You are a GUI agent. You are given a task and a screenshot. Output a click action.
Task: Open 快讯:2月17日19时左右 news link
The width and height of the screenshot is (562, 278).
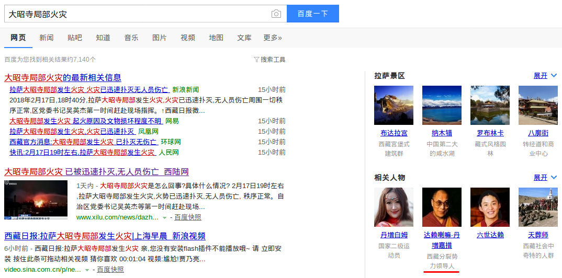pos(83,152)
